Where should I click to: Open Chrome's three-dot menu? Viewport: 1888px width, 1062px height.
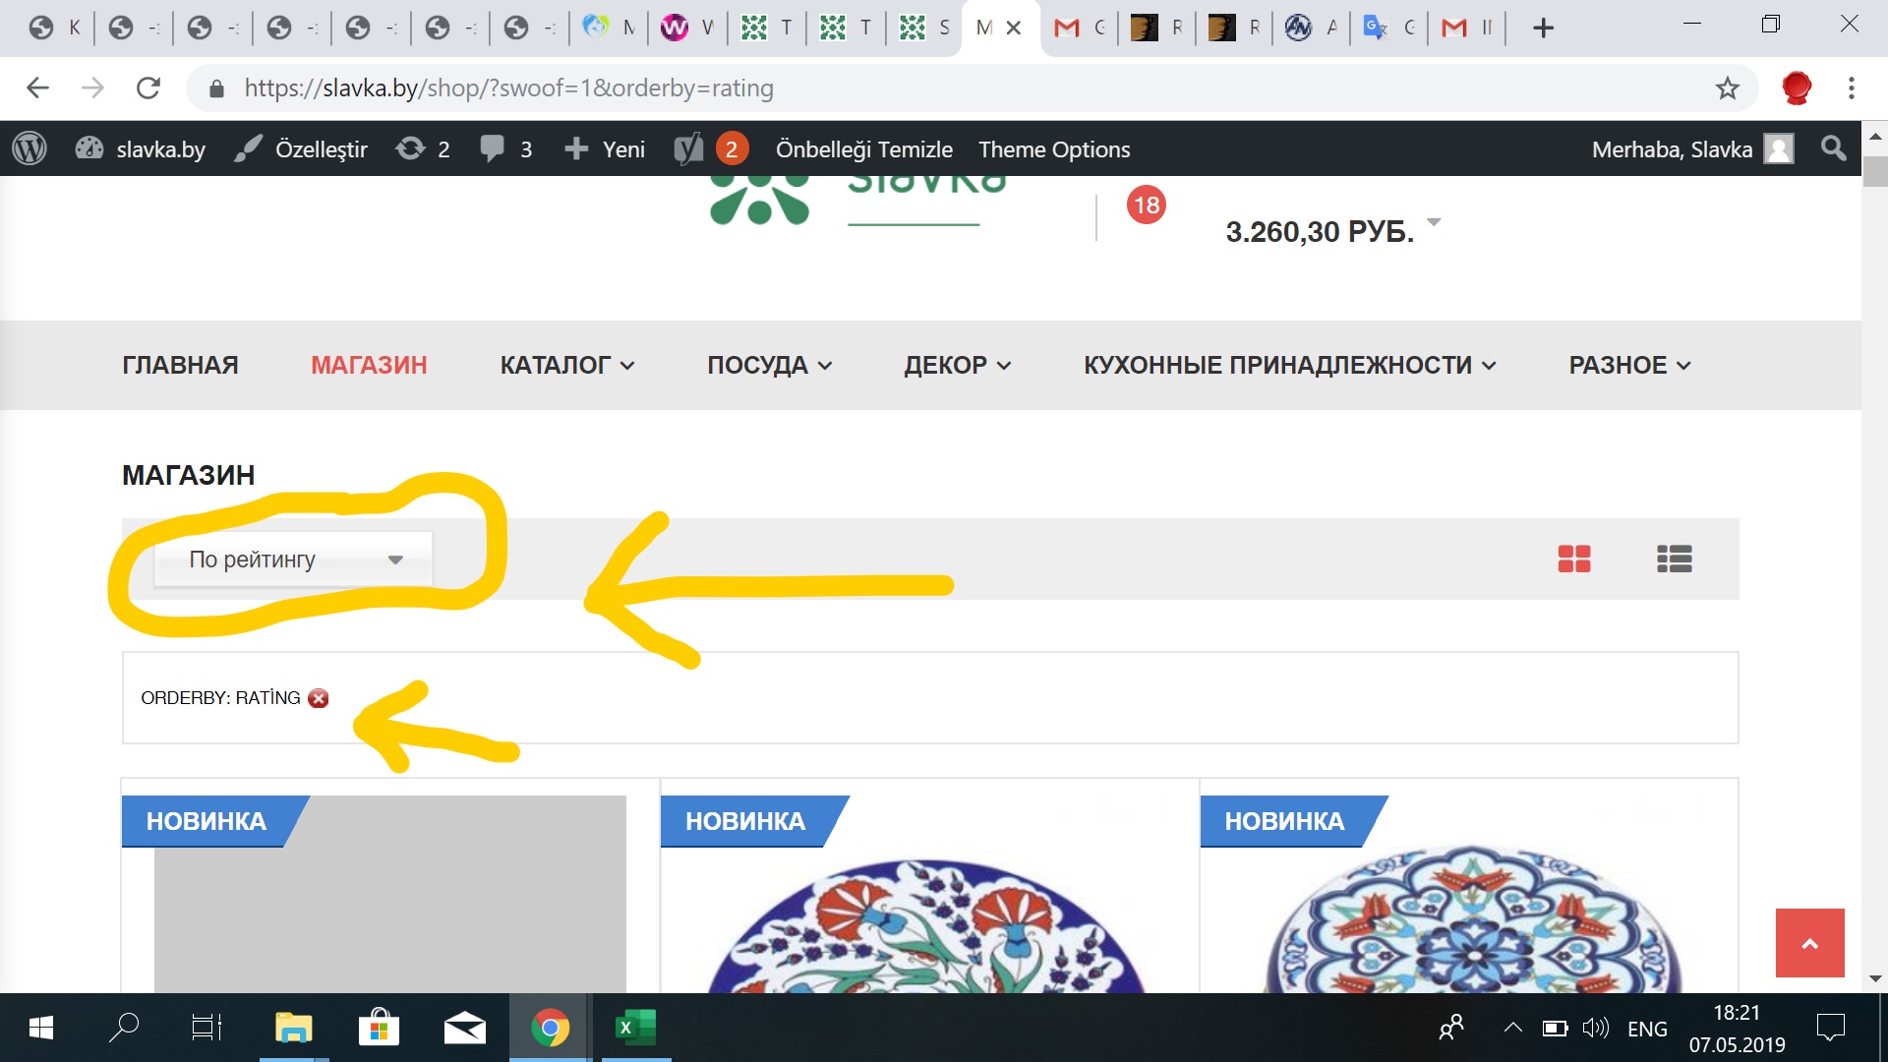click(1851, 88)
